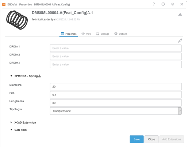Screen dimensions: 188x147
Task: Click the Diametro value field
Action: [x=116, y=86]
